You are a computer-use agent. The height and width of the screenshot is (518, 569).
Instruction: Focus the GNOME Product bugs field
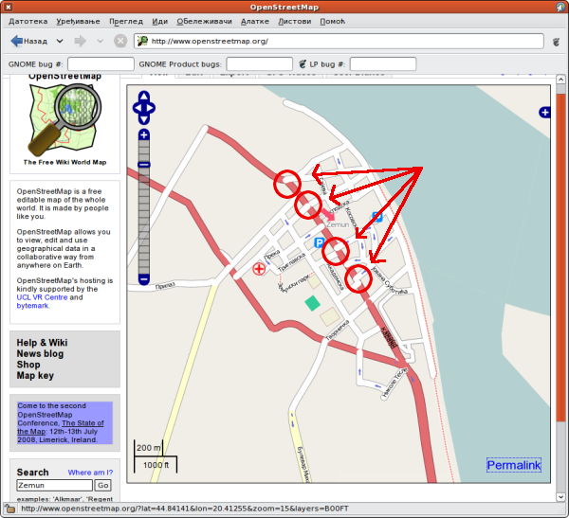click(x=260, y=64)
